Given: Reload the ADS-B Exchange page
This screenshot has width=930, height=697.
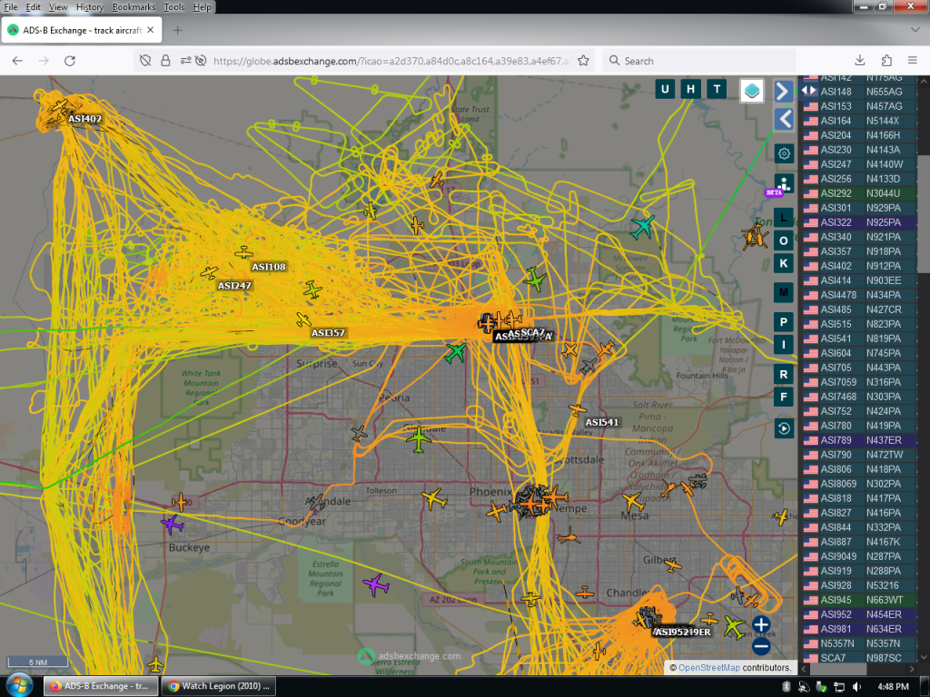Looking at the screenshot, I should tap(69, 61).
